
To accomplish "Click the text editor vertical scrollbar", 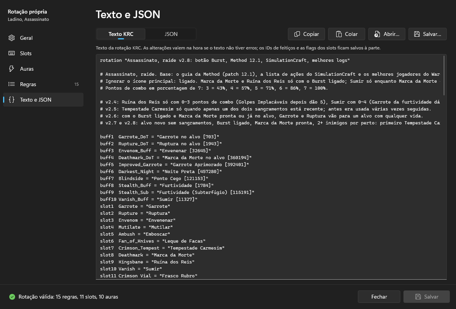I will pyautogui.click(x=444, y=76).
